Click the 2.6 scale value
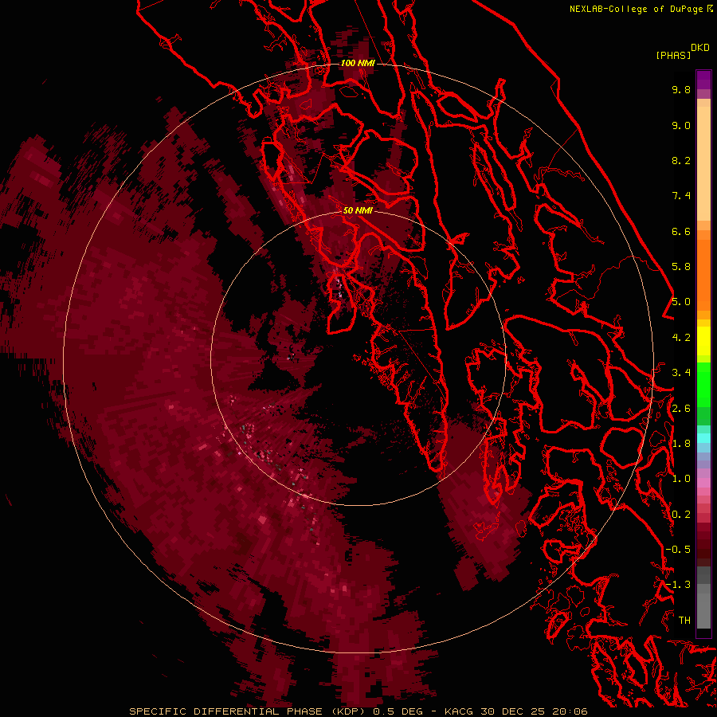 point(681,409)
